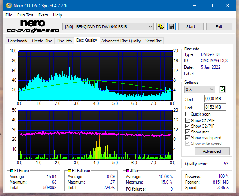Screen dimensions: 239x196
Task: Open the BENQ drive selection dropdown
Action: click(x=108, y=27)
